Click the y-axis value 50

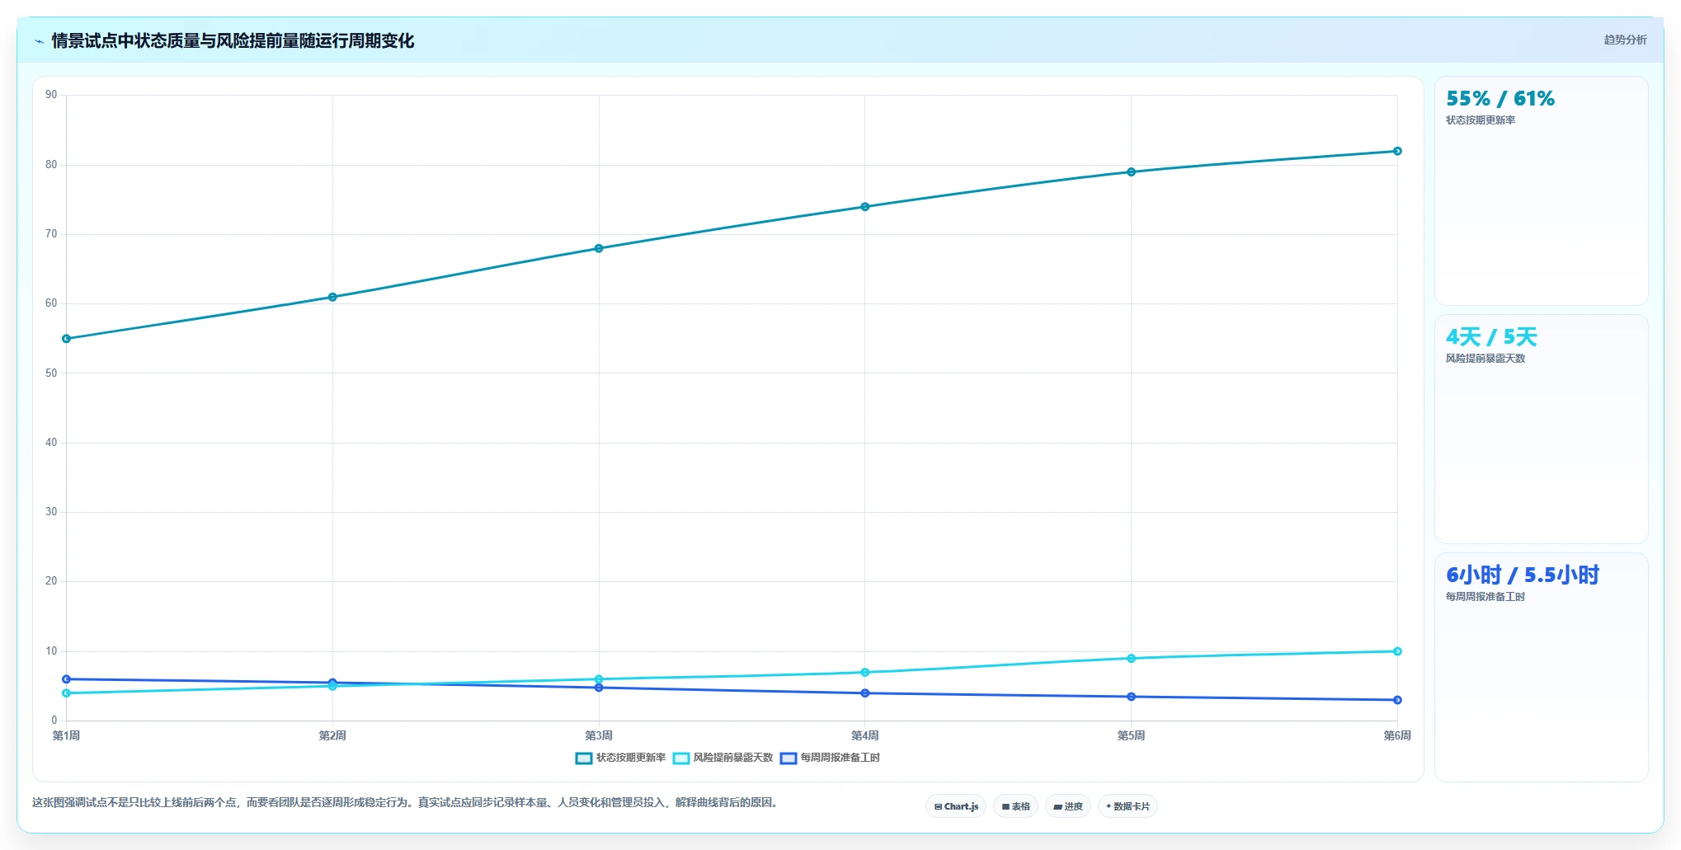(x=51, y=373)
